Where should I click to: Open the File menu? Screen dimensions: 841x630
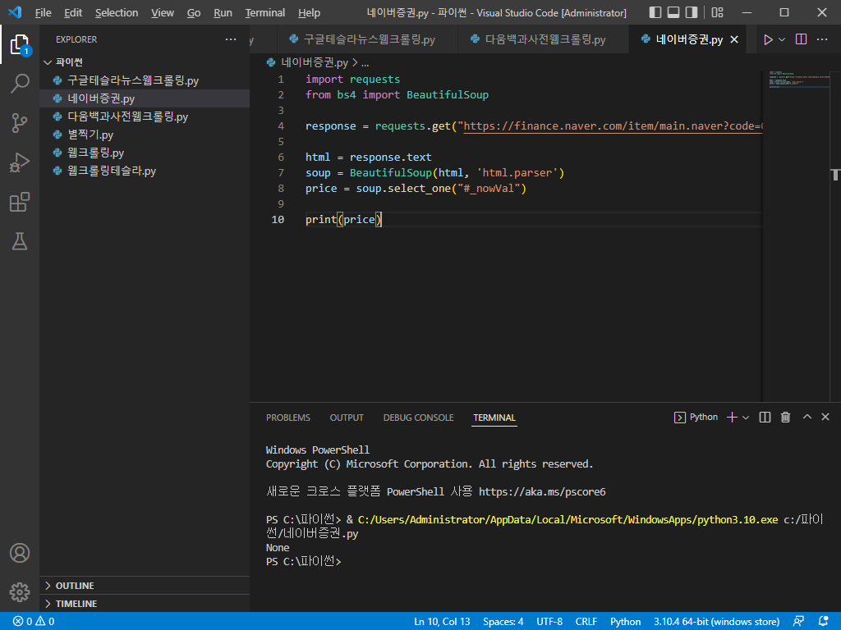43,12
